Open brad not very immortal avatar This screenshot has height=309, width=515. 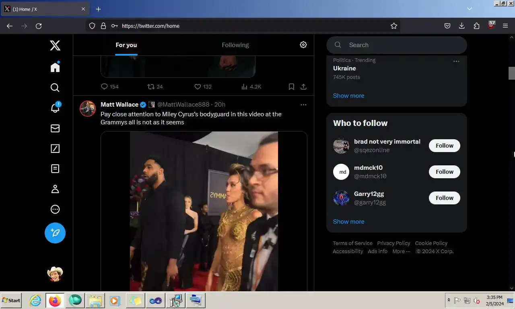pyautogui.click(x=341, y=146)
